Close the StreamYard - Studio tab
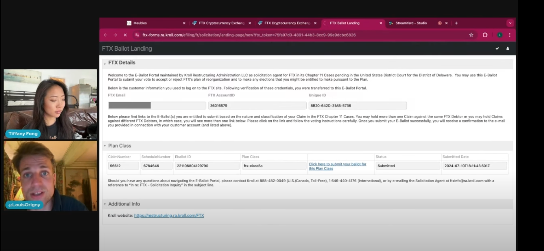Image resolution: width=544 pixels, height=251 pixels. pyautogui.click(x=446, y=23)
